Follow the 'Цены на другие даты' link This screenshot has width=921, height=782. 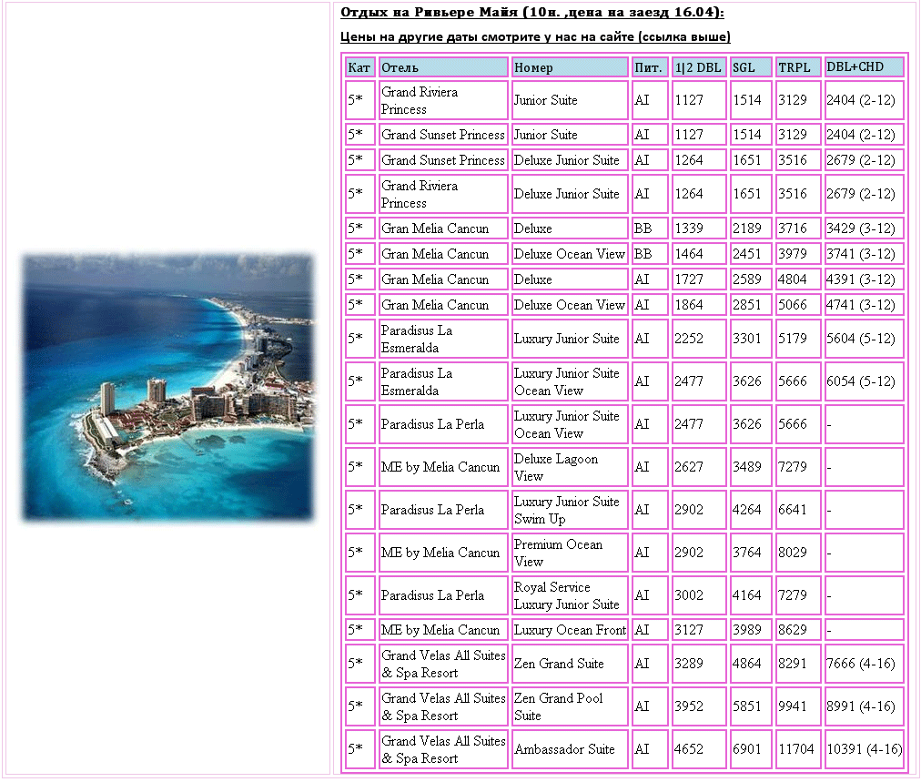tap(534, 37)
